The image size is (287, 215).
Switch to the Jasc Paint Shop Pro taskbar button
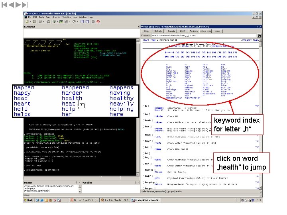[115, 200]
